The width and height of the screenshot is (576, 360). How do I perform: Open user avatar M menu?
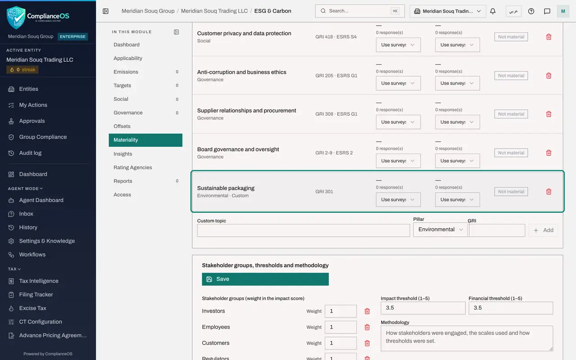563,11
